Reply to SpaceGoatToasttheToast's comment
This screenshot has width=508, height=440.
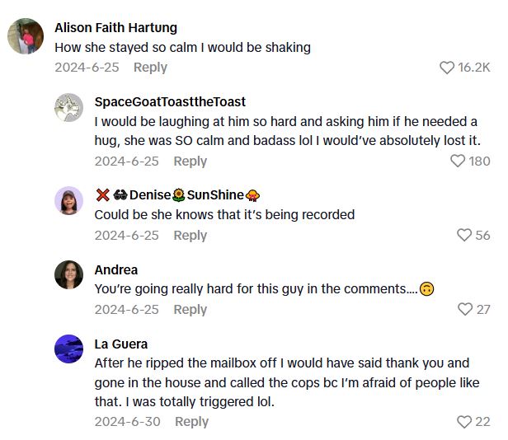point(190,161)
